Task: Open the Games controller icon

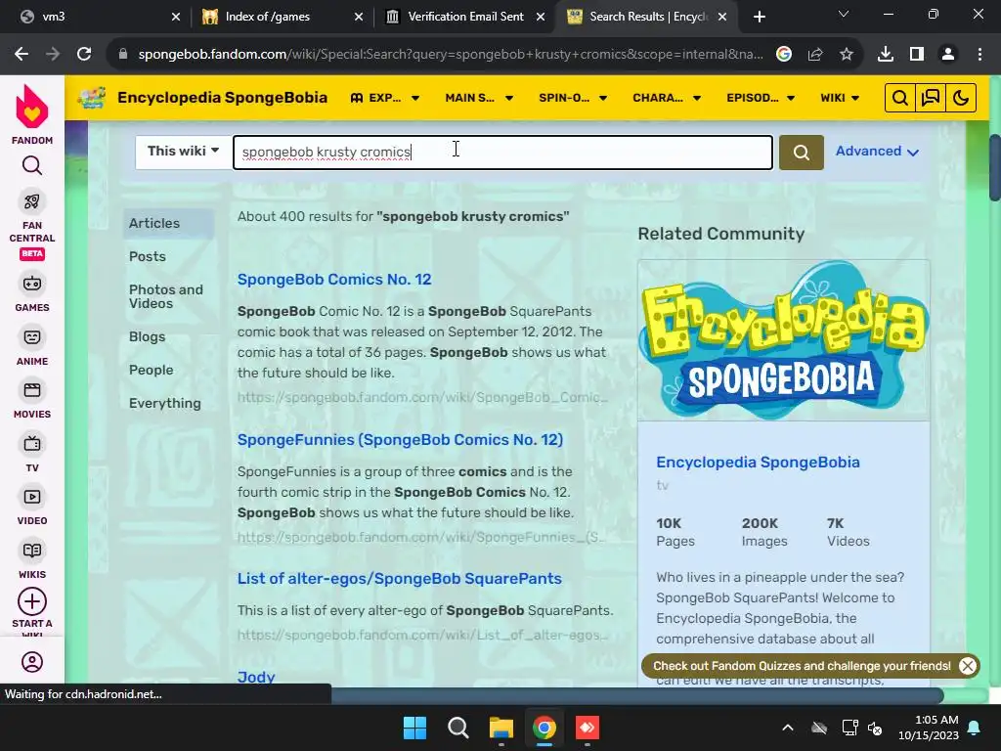Action: 32,284
